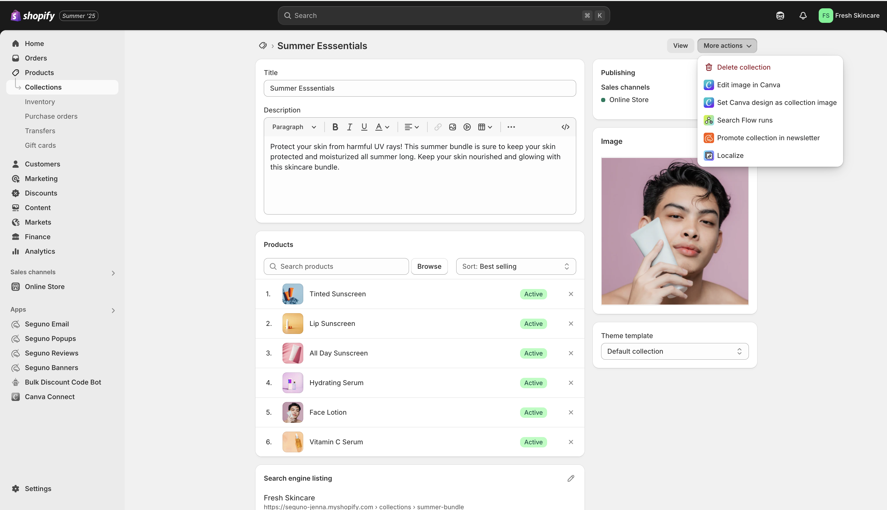887x510 pixels.
Task: Toggle italic formatting in description editor
Action: coord(350,127)
